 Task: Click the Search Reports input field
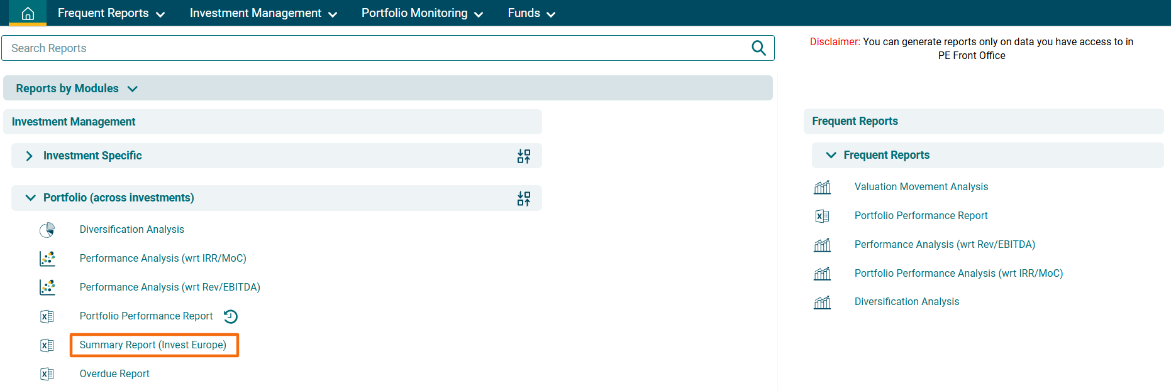point(377,48)
